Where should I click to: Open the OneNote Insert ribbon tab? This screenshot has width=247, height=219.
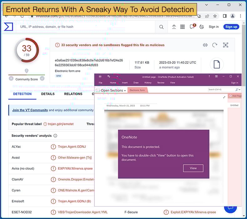(125, 83)
